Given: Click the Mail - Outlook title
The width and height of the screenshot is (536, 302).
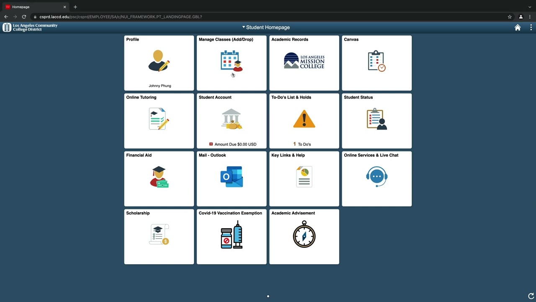Looking at the screenshot, I should (212, 155).
